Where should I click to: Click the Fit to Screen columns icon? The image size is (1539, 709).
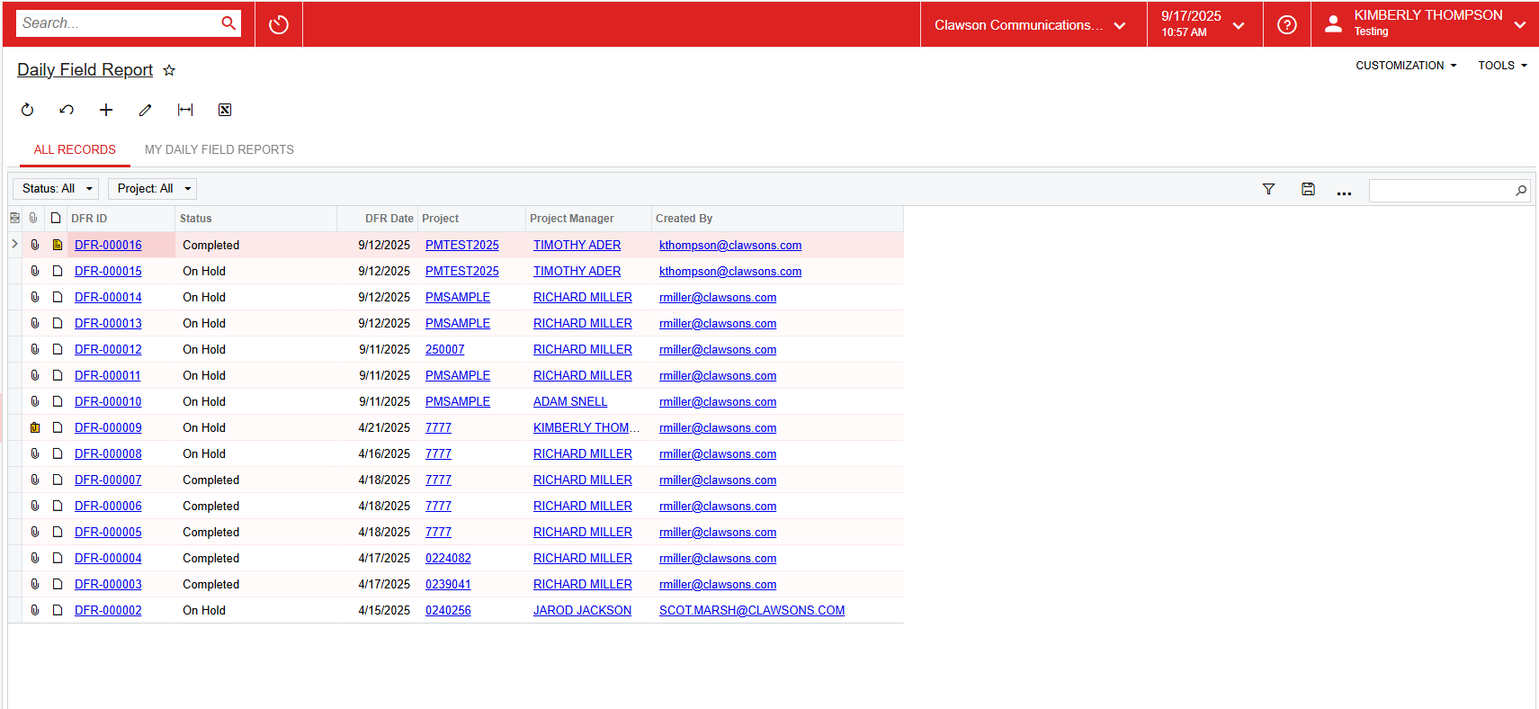pyautogui.click(x=185, y=110)
